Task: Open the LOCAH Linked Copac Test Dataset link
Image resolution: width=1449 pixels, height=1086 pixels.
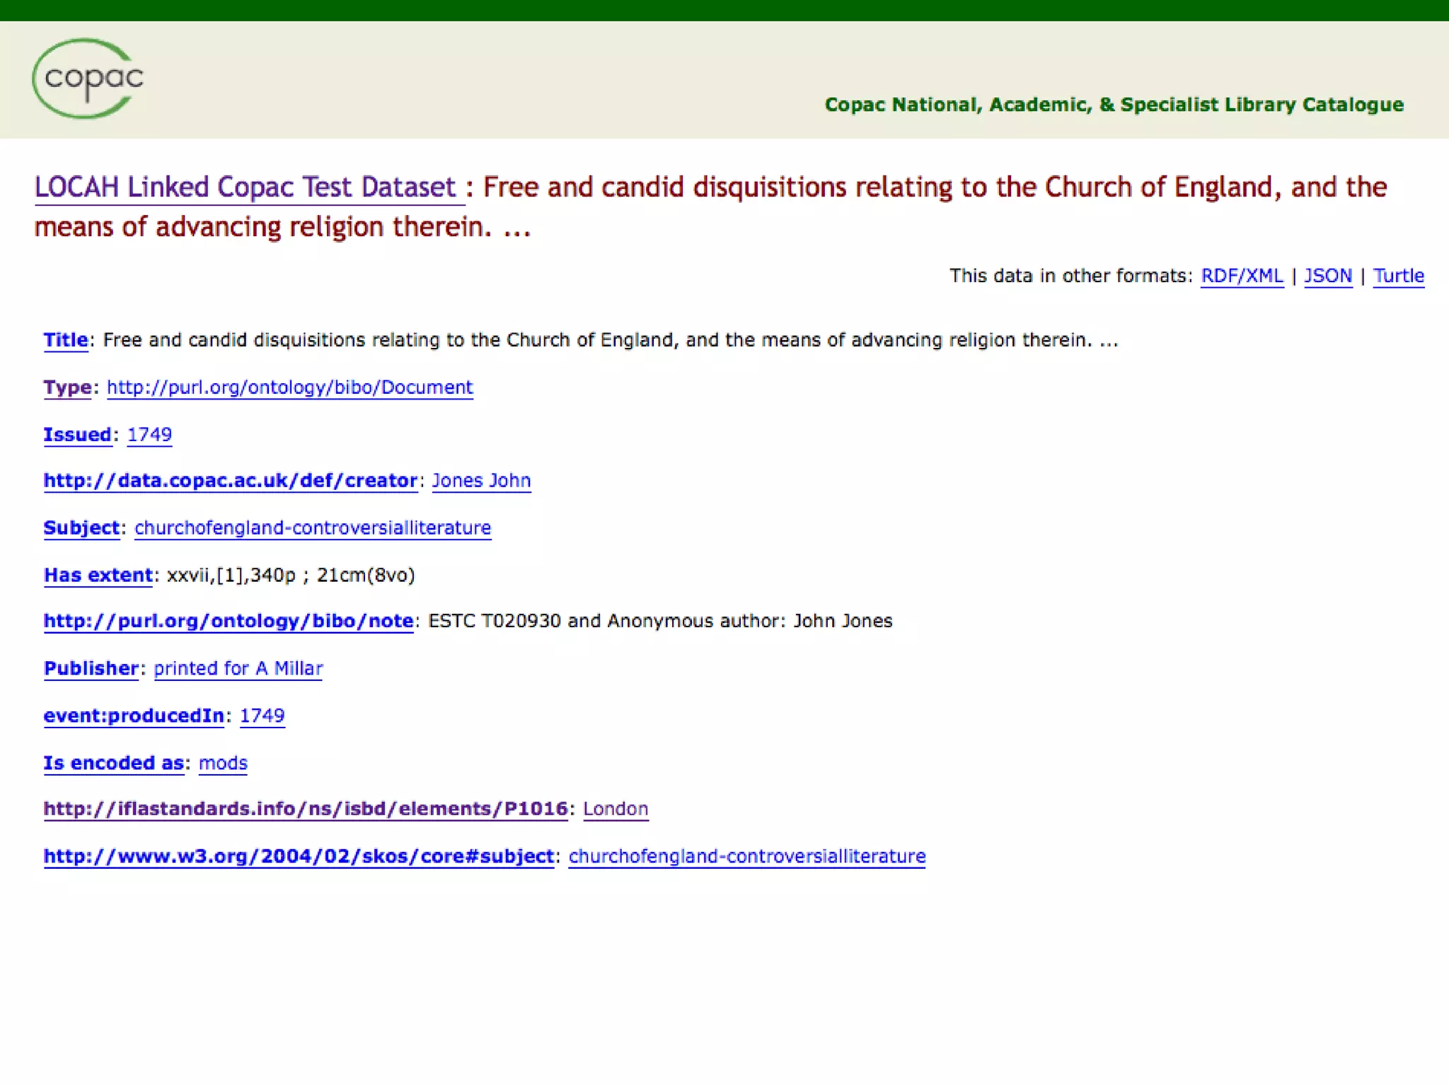Action: point(246,187)
